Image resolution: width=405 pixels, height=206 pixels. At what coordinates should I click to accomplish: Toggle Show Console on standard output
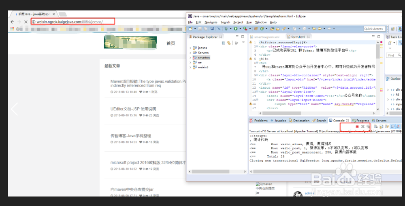click(392, 127)
